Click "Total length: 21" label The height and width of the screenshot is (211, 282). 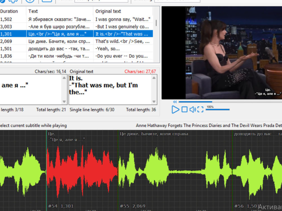[x=51, y=110]
